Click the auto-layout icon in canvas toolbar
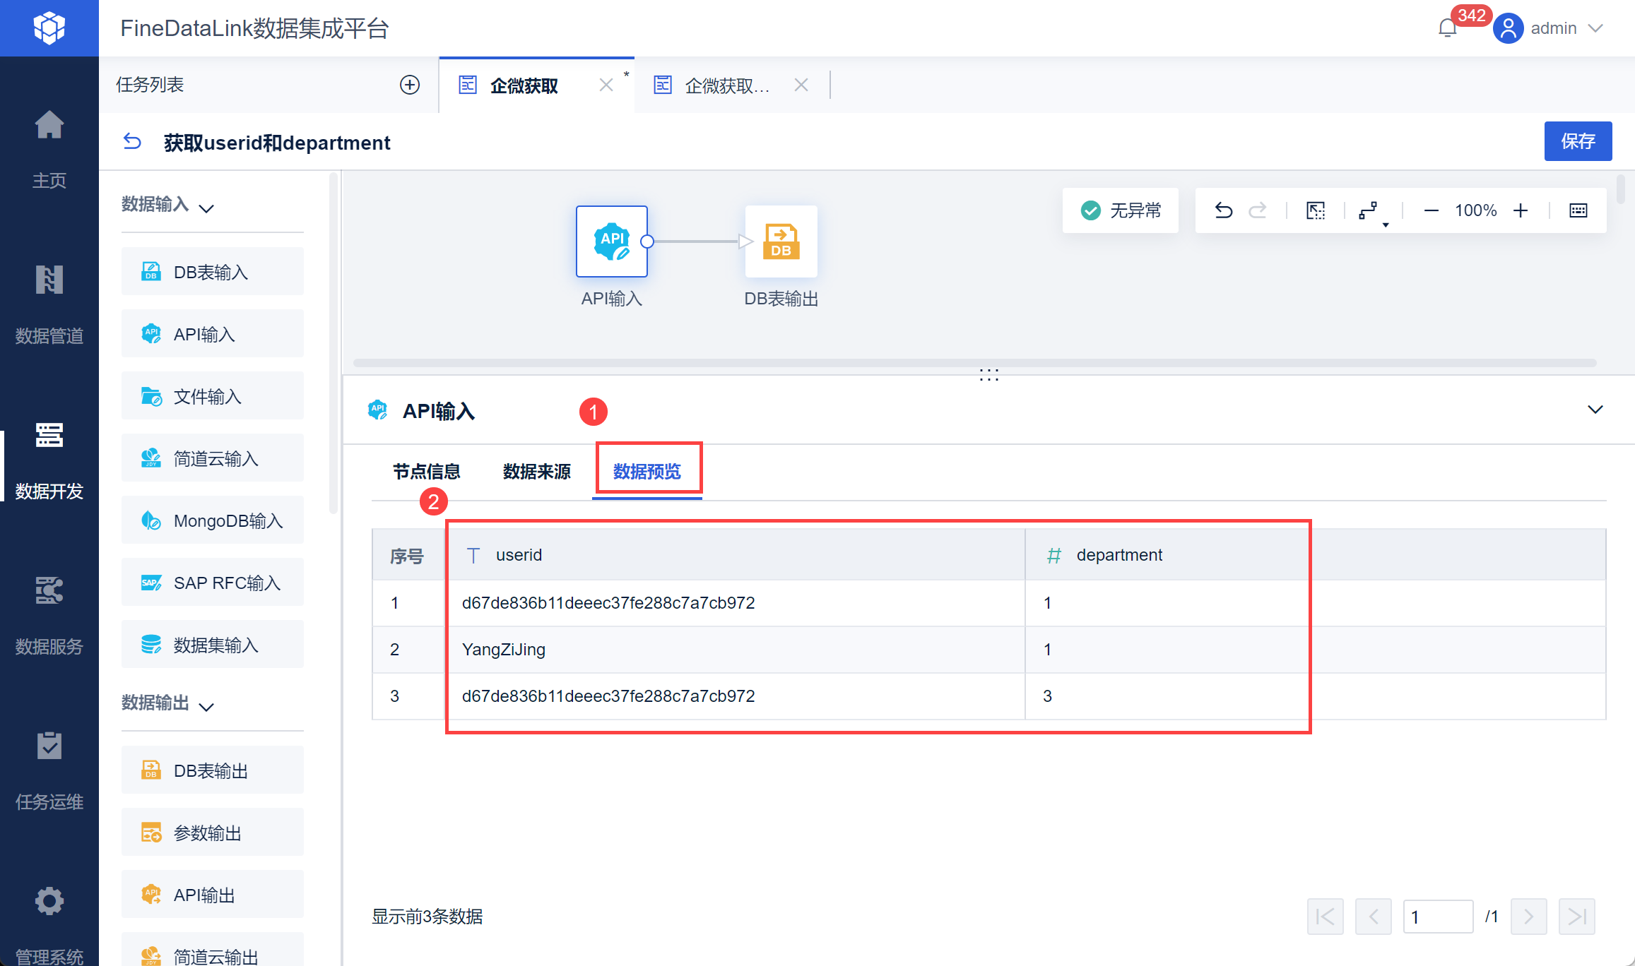Screen dimensions: 1635x966 pyautogui.click(x=1369, y=210)
